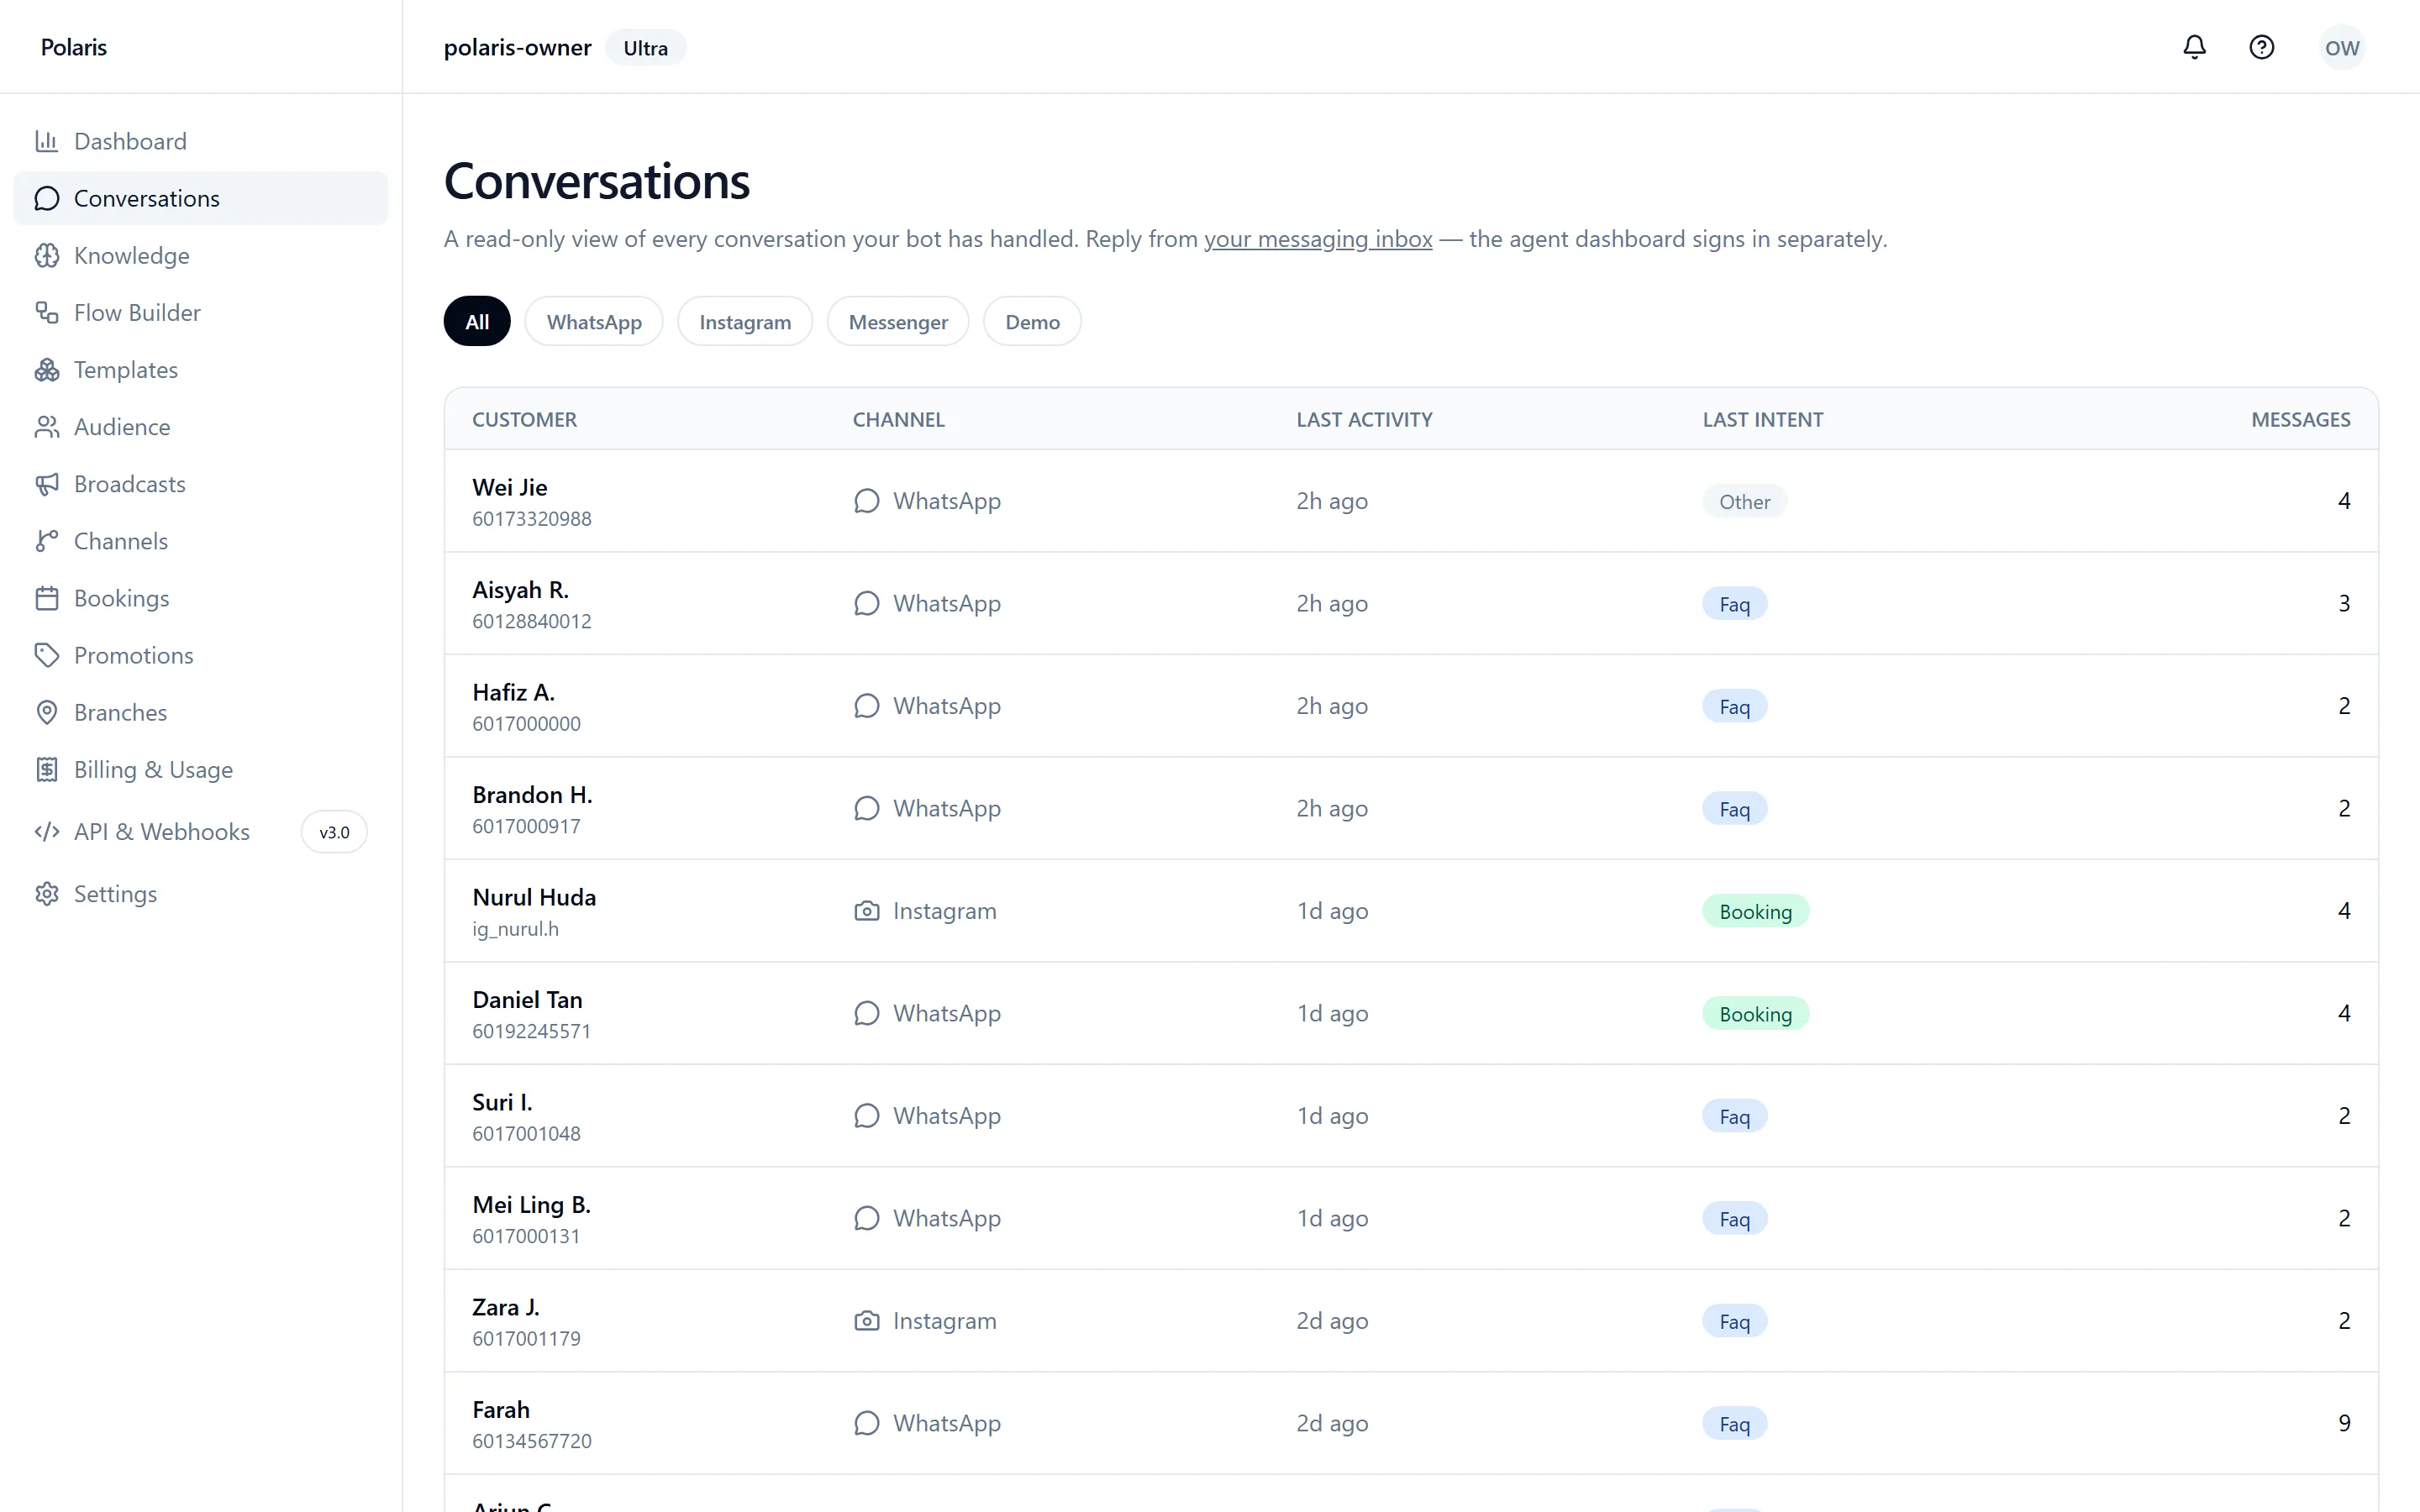This screenshot has width=2420, height=1512.
Task: Click the Promotions tag icon
Action: [x=46, y=655]
